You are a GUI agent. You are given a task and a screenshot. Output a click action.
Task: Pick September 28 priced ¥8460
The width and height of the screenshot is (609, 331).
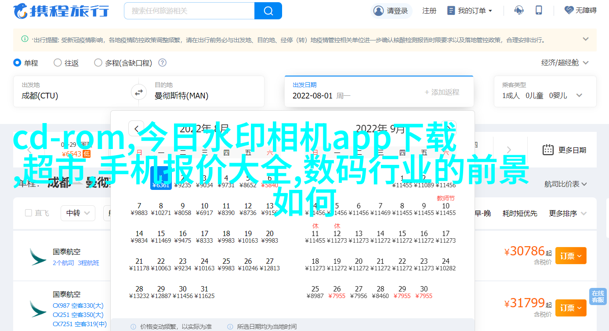pyautogui.click(x=381, y=292)
